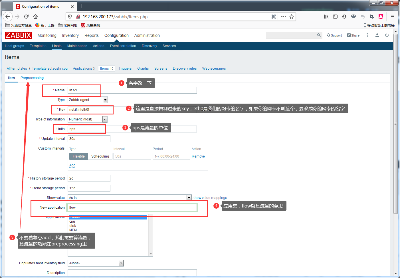Open the Zabbix user profile icon
Image resolution: width=400 pixels, height=278 pixels.
pyautogui.click(x=377, y=35)
